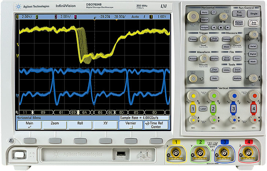Click the Cursors key

(x=226, y=39)
